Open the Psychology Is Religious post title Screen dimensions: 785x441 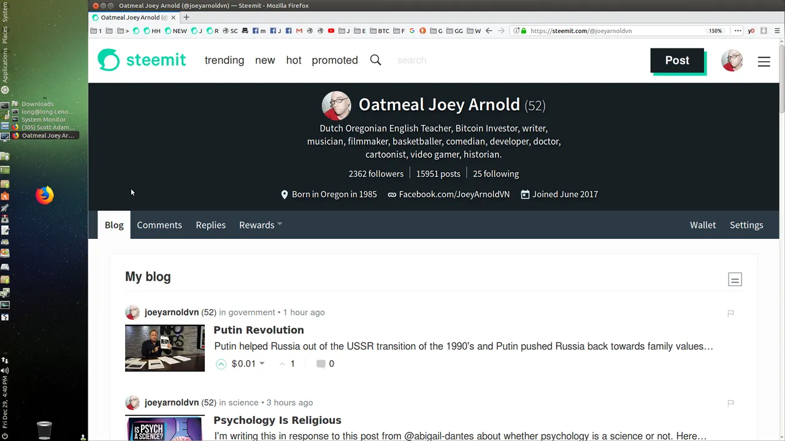click(277, 420)
